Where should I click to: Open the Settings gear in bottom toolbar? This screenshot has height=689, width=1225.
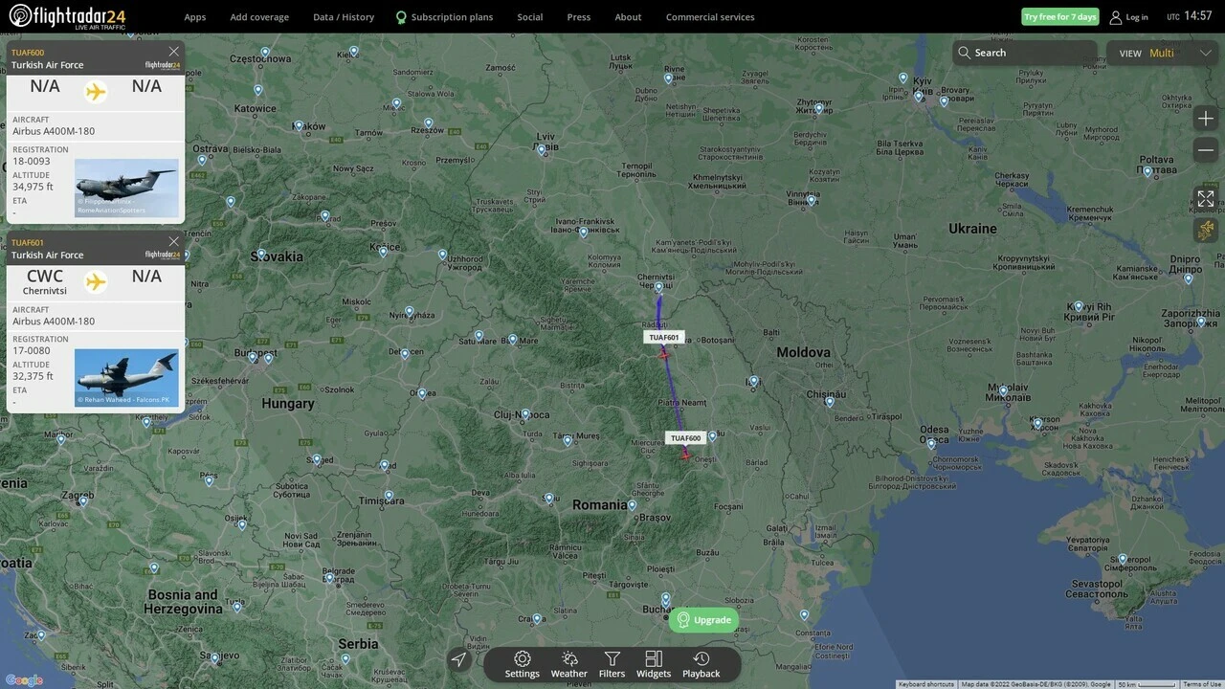pos(522,664)
